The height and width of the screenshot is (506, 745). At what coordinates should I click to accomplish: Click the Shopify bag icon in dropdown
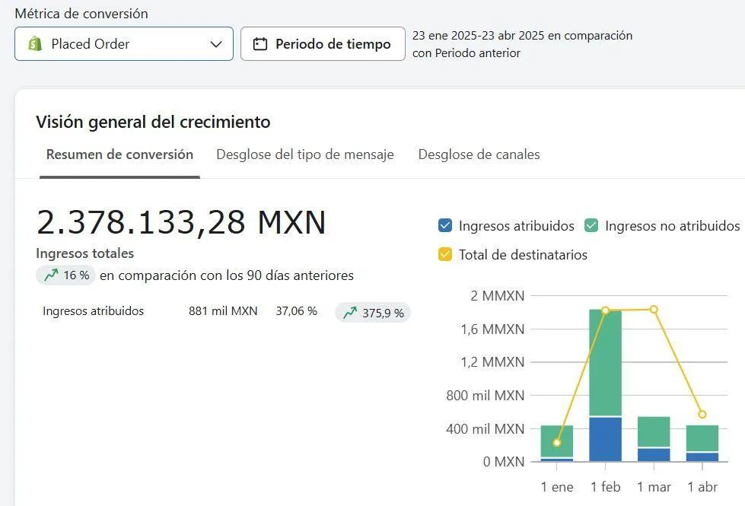coord(35,43)
